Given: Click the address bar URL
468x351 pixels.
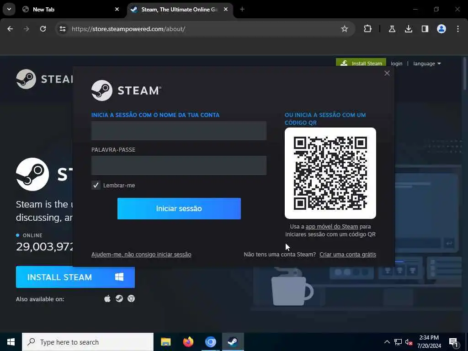Looking at the screenshot, I should point(128,29).
